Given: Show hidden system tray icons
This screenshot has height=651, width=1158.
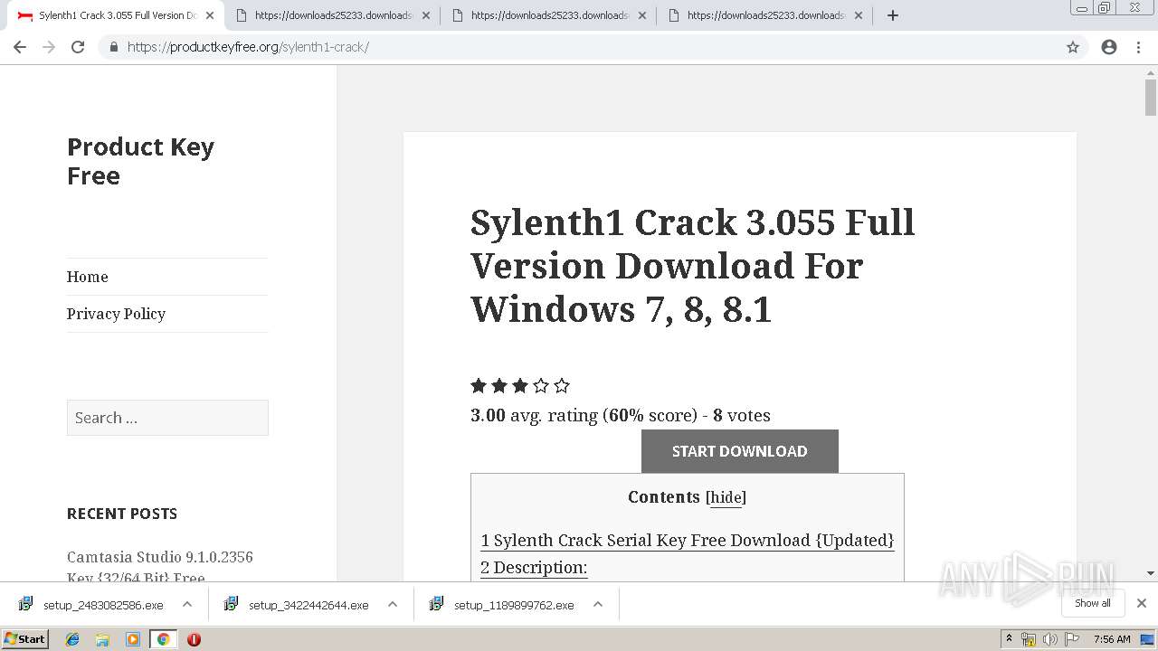Looking at the screenshot, I should [x=1010, y=639].
